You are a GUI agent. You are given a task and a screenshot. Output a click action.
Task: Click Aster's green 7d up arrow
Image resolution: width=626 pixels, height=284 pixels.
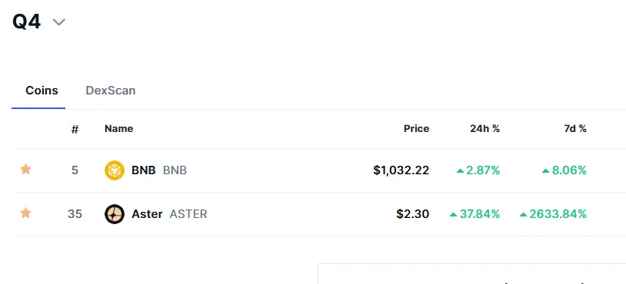[524, 215]
